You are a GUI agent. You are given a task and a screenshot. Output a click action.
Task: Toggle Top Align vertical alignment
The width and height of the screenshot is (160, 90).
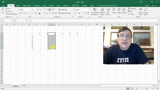click(44, 9)
